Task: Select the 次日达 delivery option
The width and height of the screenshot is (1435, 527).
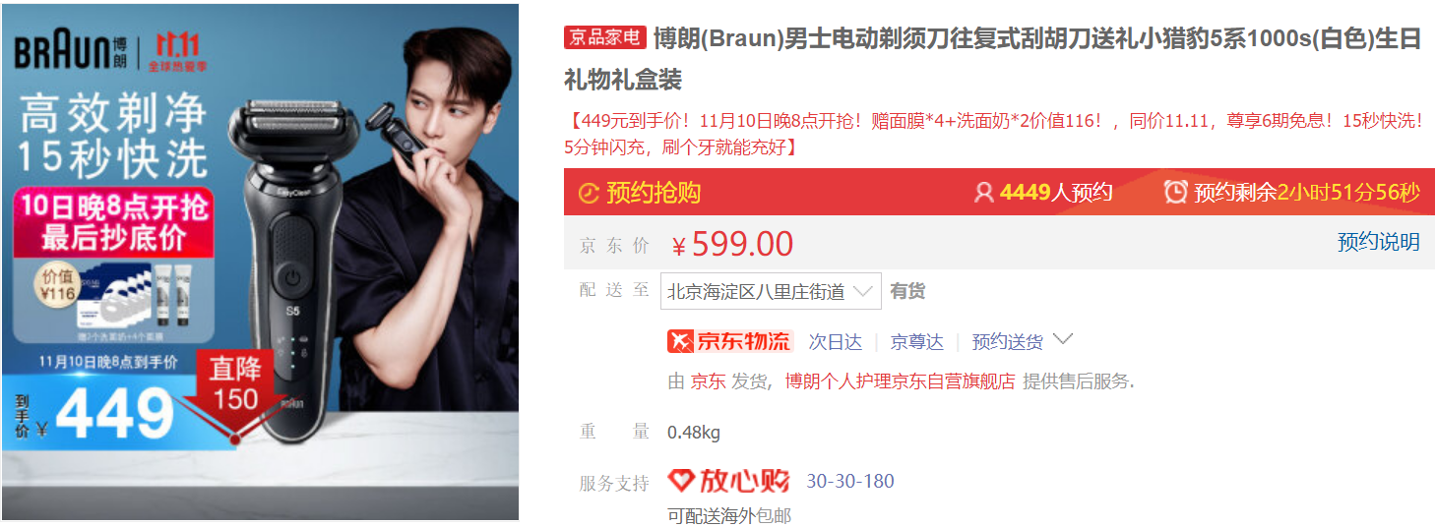Action: 835,342
